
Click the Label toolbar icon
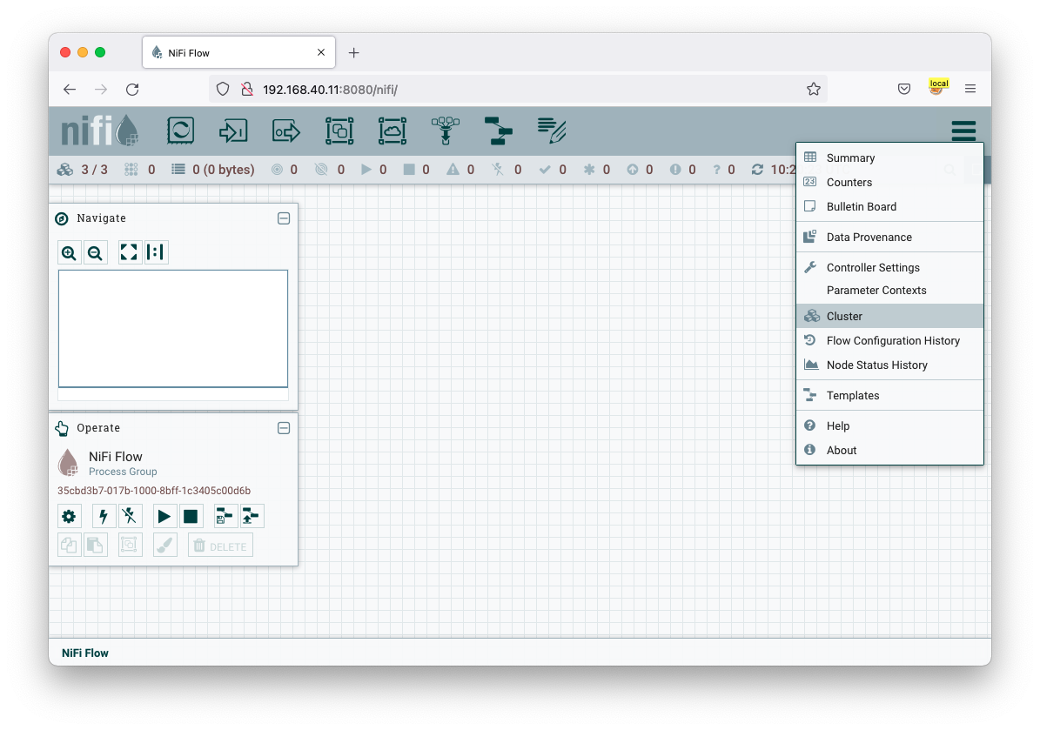pyautogui.click(x=550, y=130)
